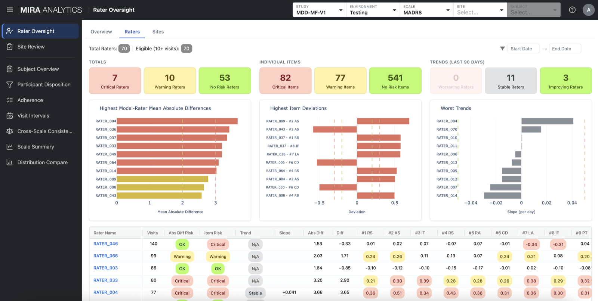The image size is (598, 301).
Task: Click the Distribution Compare bar icon
Action: point(10,162)
